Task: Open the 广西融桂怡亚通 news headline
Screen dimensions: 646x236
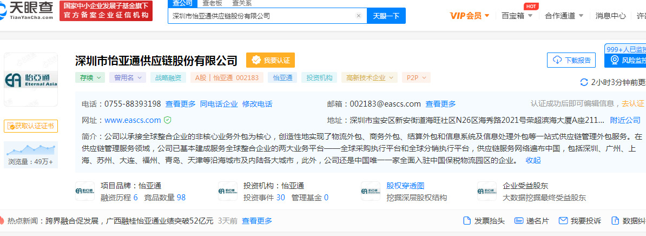Action: pos(129,221)
